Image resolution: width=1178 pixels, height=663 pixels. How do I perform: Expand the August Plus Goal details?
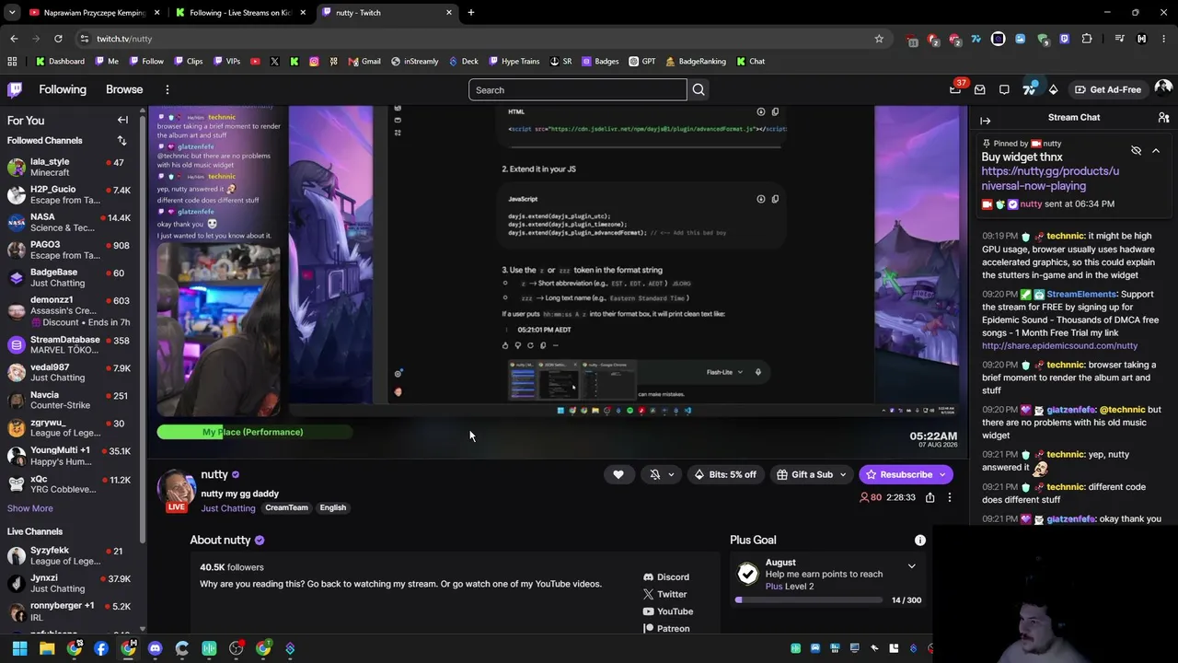(x=911, y=566)
